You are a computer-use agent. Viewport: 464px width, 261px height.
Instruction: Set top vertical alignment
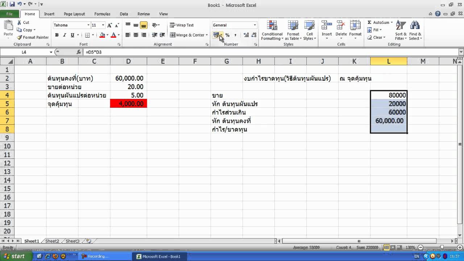pyautogui.click(x=128, y=25)
